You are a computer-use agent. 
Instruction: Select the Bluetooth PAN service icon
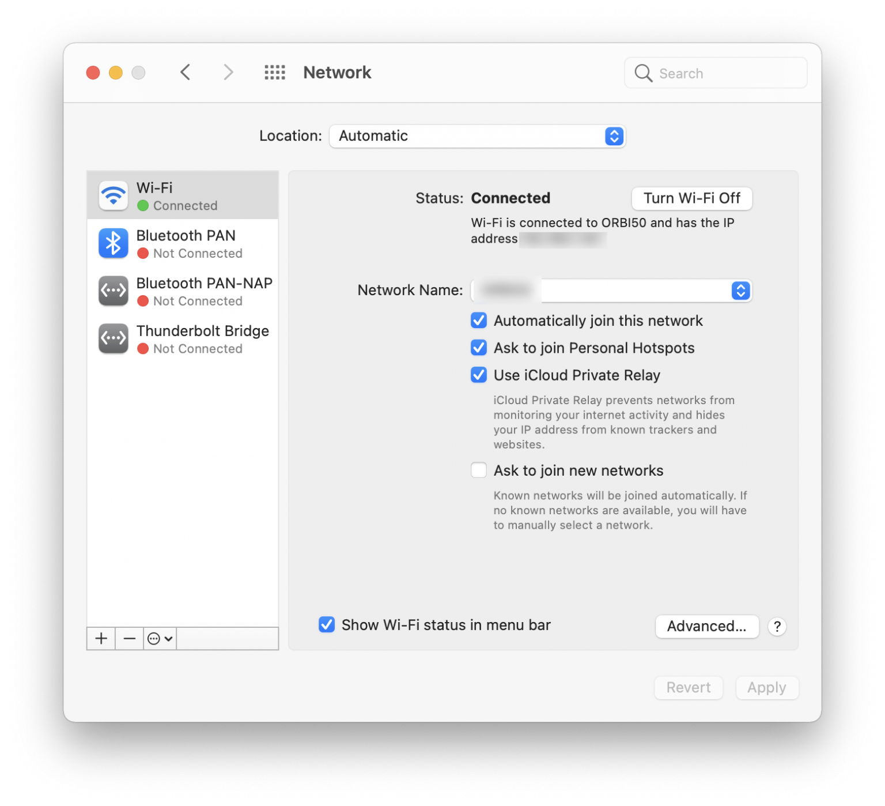coord(113,243)
